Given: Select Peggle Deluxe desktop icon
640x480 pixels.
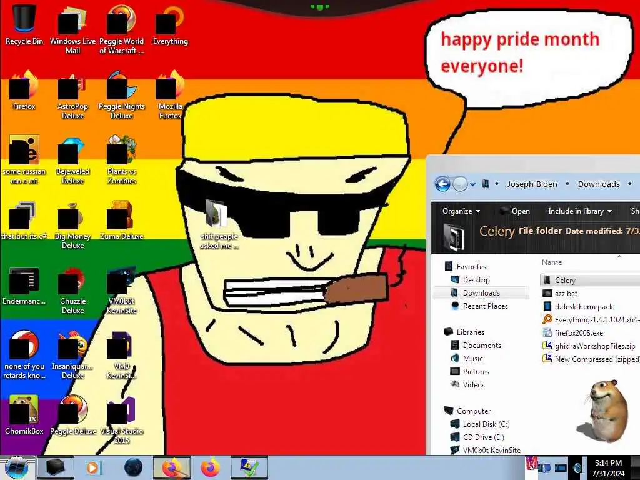Looking at the screenshot, I should (x=72, y=415).
